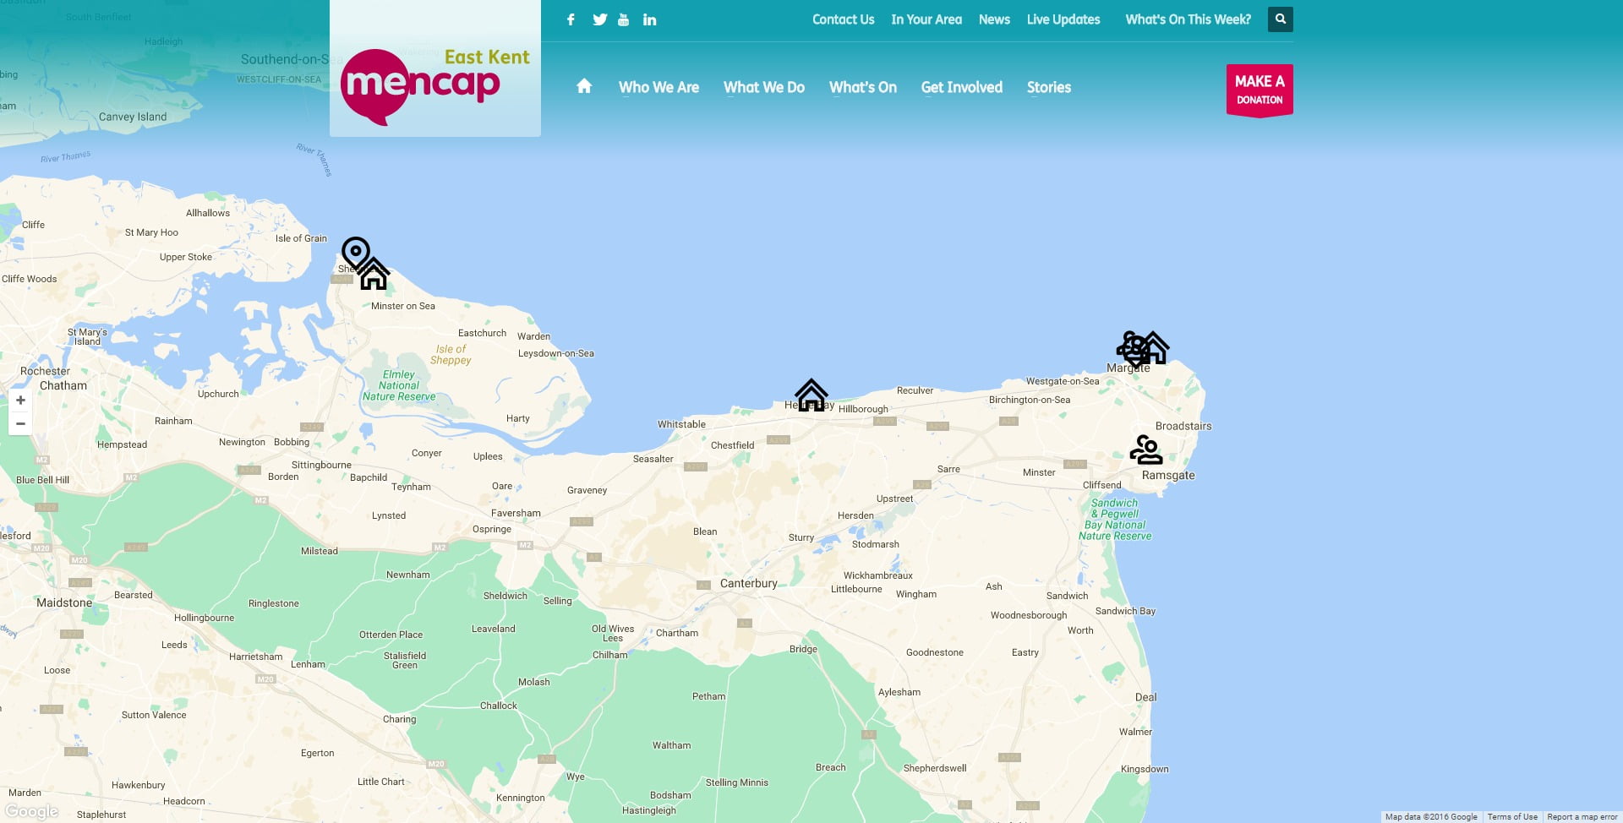Image resolution: width=1623 pixels, height=823 pixels.
Task: Open the Live Updates link
Action: click(x=1063, y=19)
